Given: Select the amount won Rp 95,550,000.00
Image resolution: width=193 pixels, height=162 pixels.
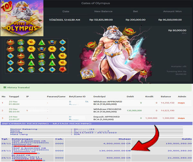Looking at the screenshot, I should pyautogui.click(x=170, y=20).
